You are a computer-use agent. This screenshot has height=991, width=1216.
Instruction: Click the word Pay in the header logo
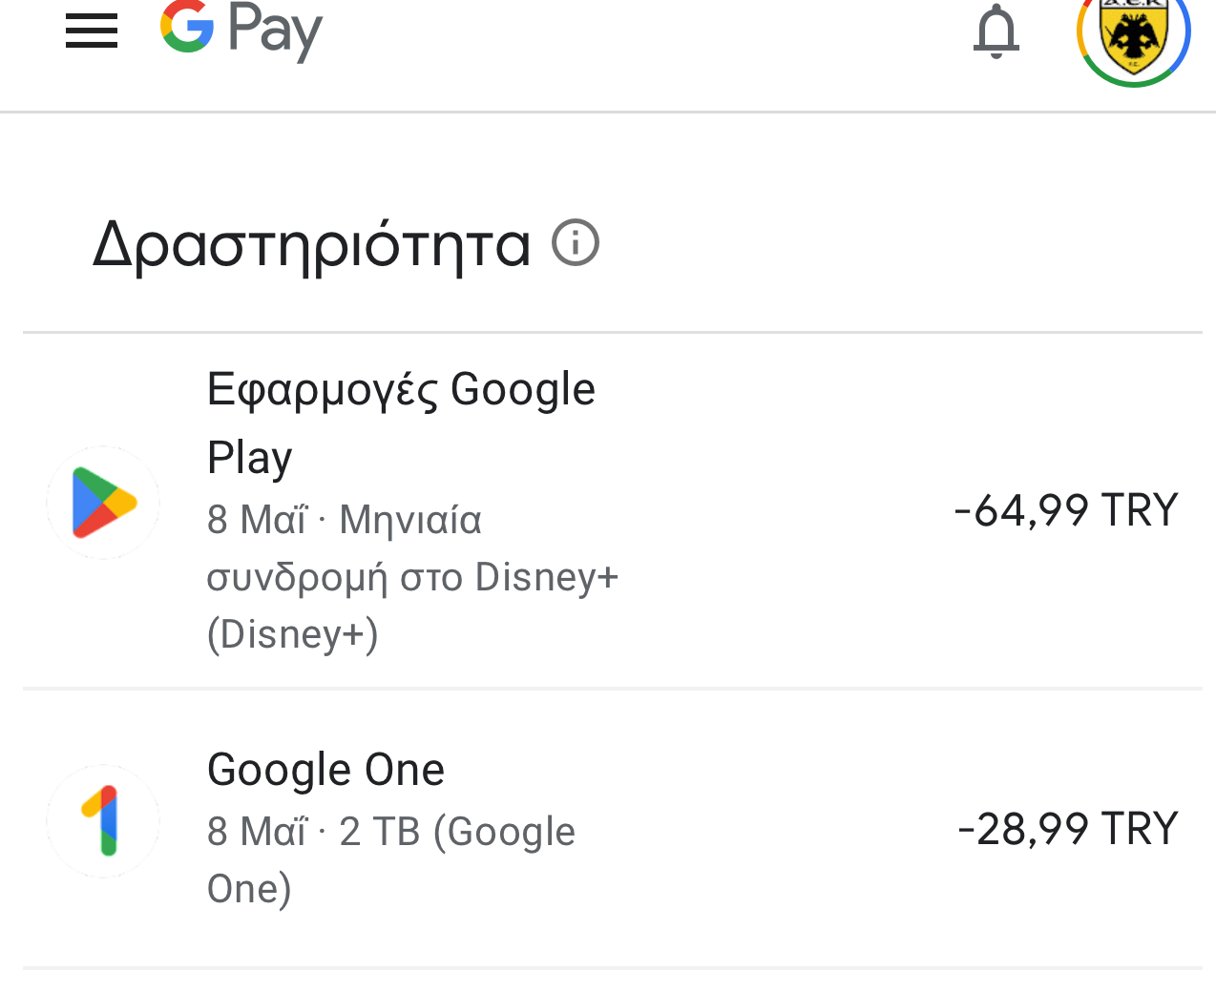[275, 31]
